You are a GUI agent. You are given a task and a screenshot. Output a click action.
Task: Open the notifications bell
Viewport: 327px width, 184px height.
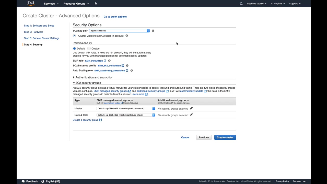(x=241, y=4)
